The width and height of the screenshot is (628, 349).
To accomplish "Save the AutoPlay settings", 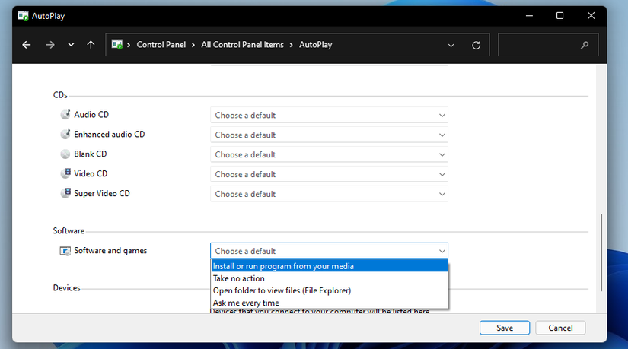I will pos(505,328).
